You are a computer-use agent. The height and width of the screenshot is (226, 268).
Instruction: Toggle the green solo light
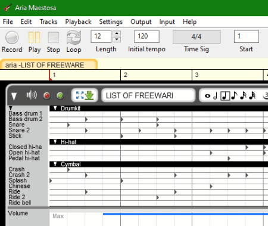point(60,96)
